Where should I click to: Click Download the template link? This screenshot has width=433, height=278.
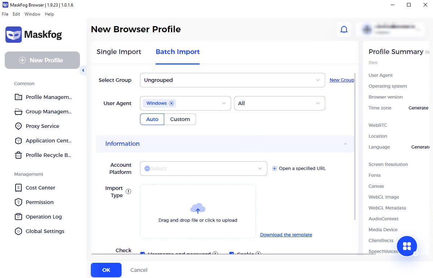click(x=286, y=235)
